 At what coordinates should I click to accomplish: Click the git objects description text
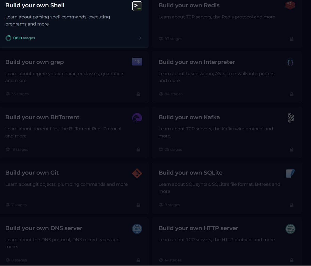point(66,184)
